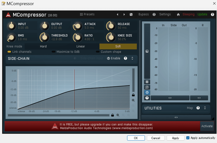Screen dimensions: 217x143
Task: Click the 5.0 ms attack value
Action: [89, 28]
